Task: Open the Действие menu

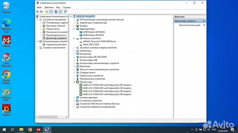Action: click(x=49, y=7)
